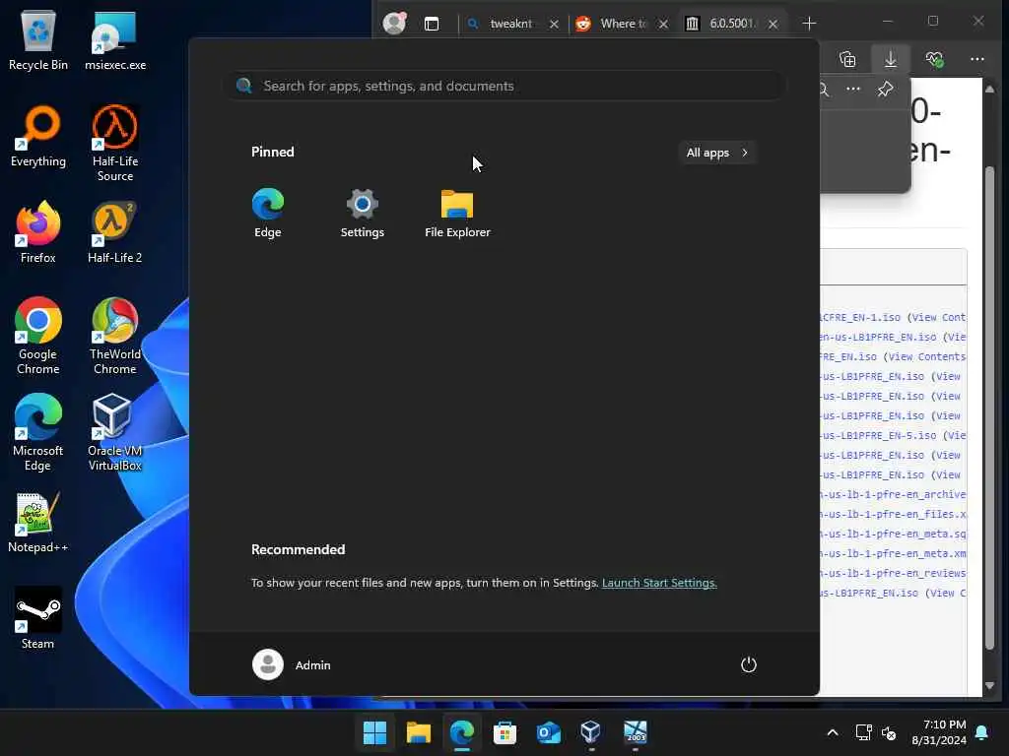Open Edge Settings and more menu
Viewport: 1009px width, 756px height.
(x=976, y=59)
